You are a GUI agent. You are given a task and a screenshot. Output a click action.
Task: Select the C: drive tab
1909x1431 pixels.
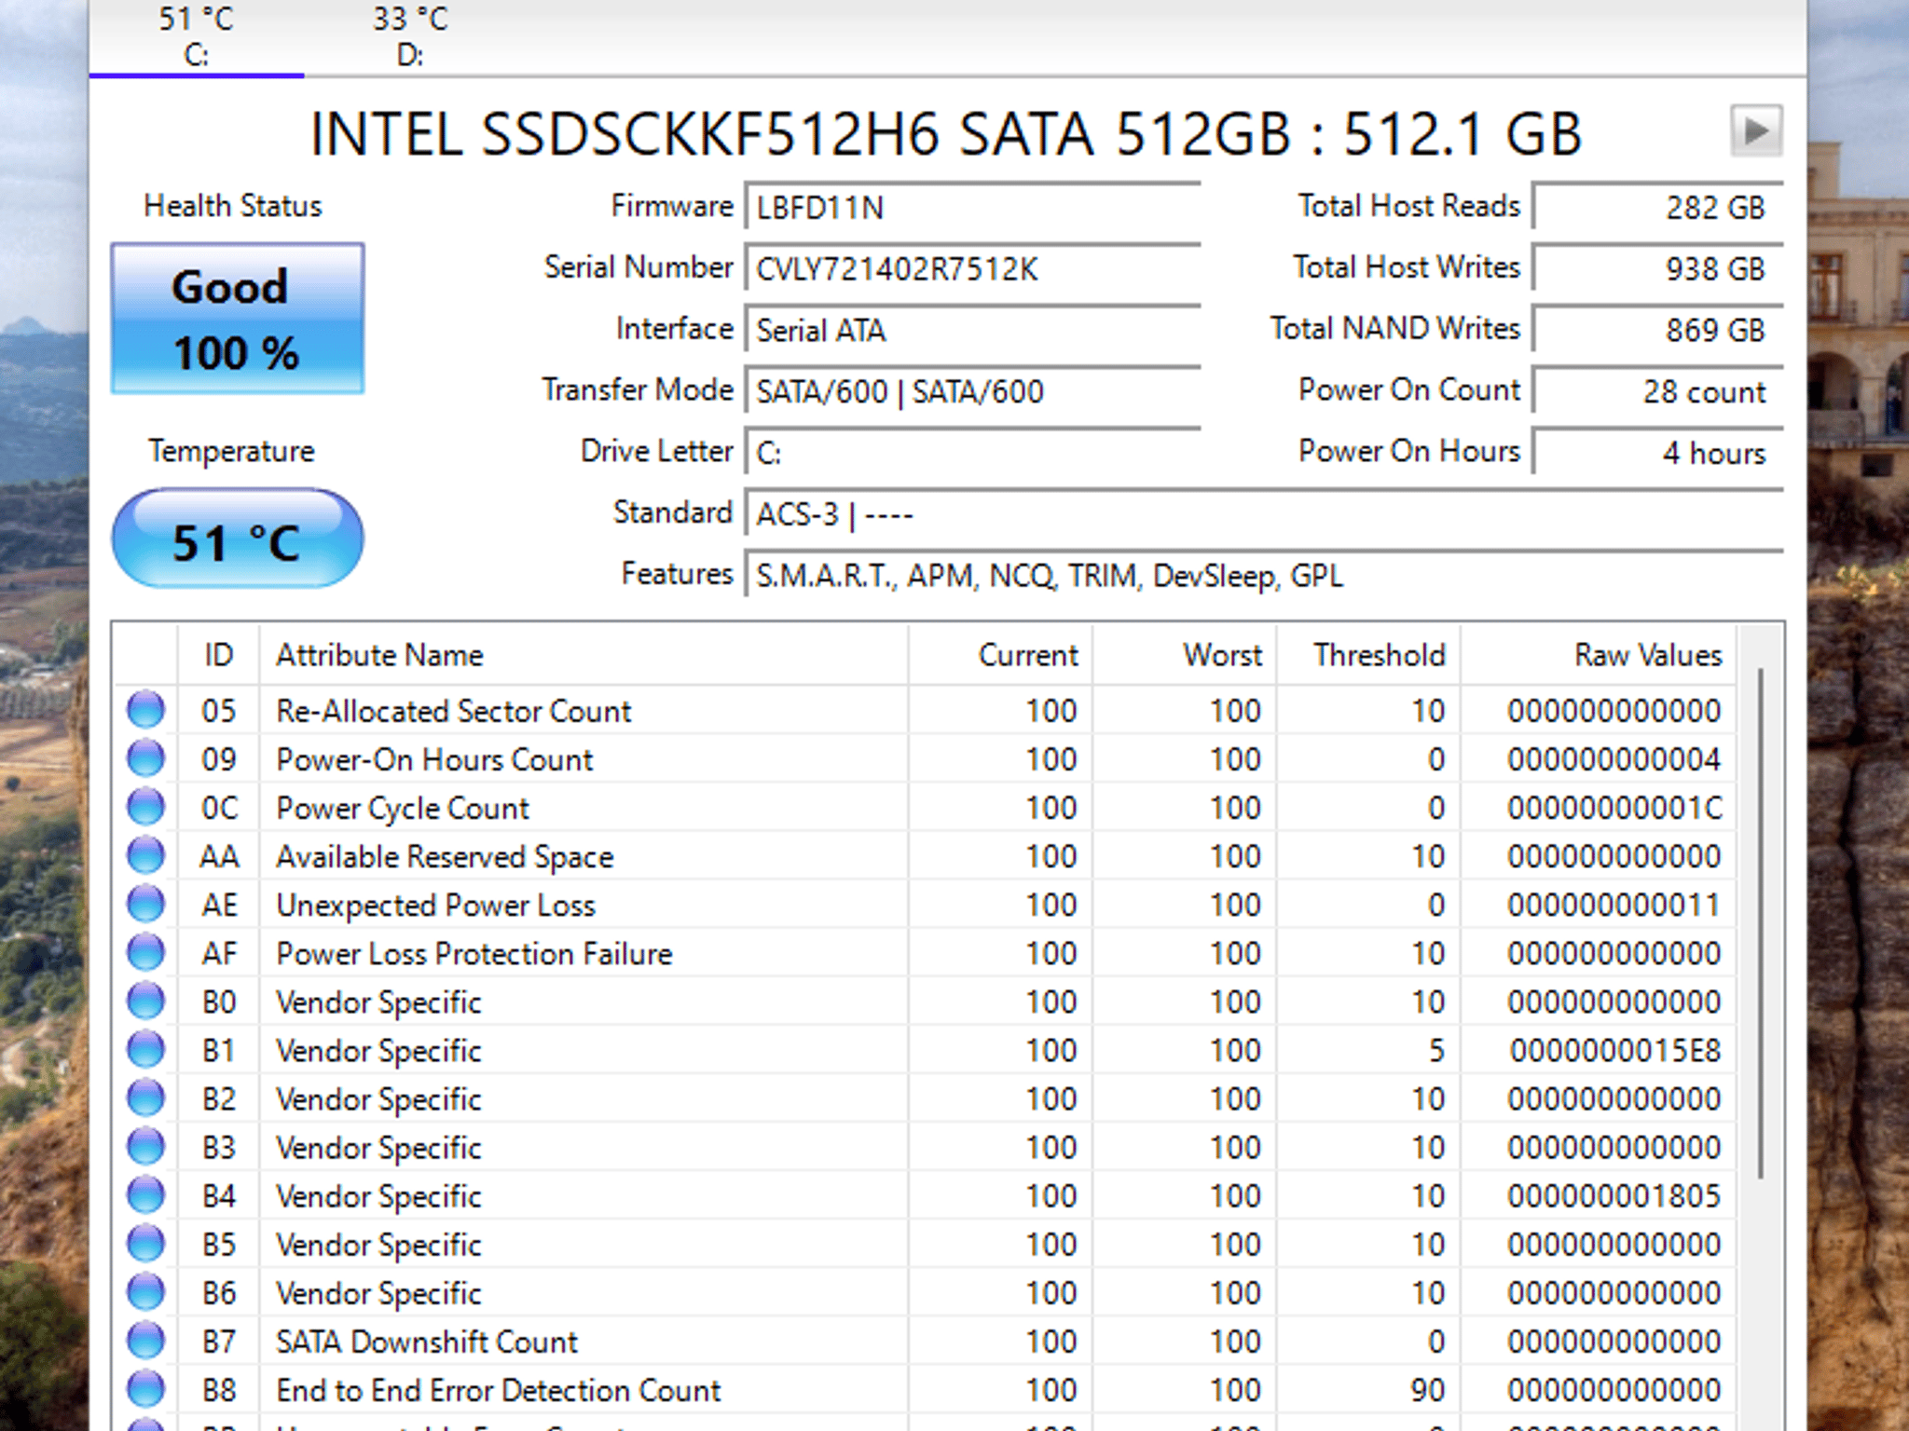(x=197, y=37)
